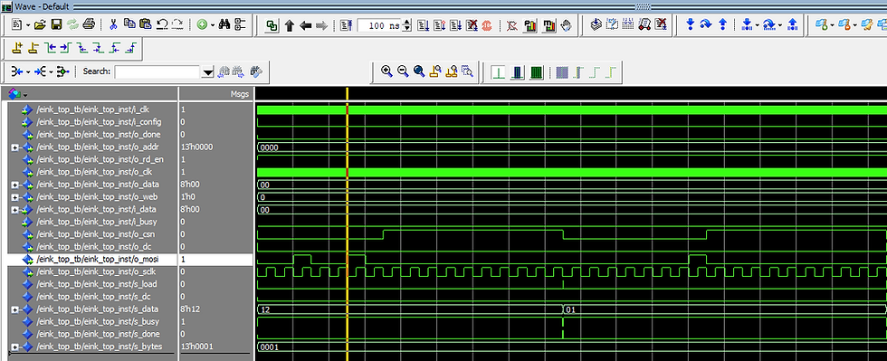Click the Zoom Out magnifier icon
This screenshot has height=361, width=887.
pyautogui.click(x=403, y=71)
